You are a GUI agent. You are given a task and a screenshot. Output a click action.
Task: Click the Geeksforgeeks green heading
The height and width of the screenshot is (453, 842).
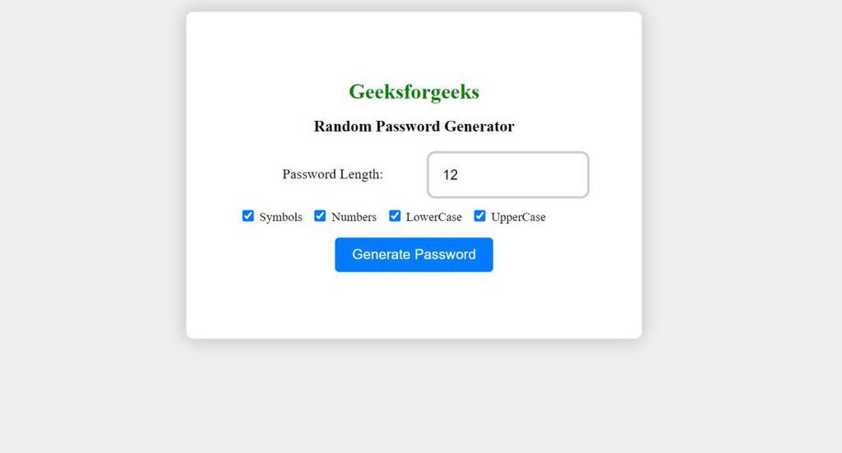[414, 91]
